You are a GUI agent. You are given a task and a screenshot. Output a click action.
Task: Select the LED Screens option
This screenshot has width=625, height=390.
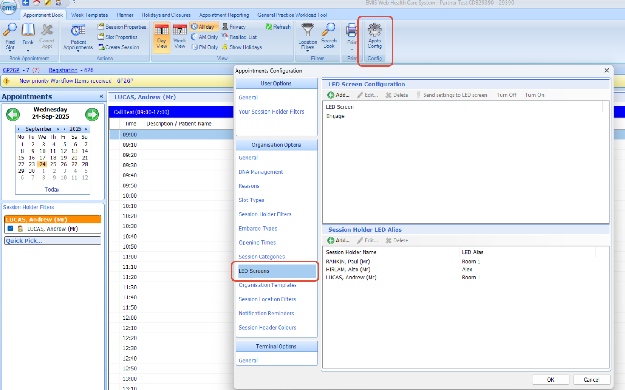(x=277, y=271)
